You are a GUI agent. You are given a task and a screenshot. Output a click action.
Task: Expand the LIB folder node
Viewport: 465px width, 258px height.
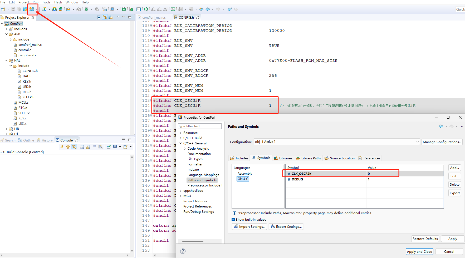[7, 129]
